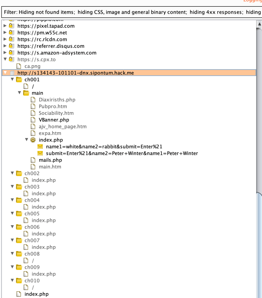This screenshot has width=262, height=298.
Task: Click the file icon beside VBanner.php
Action: click(33, 120)
